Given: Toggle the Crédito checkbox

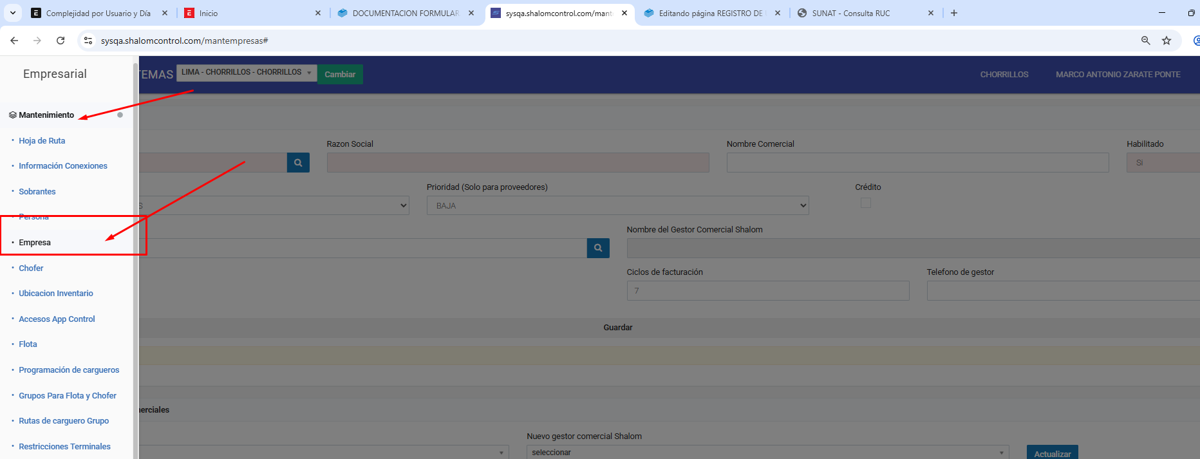Looking at the screenshot, I should pyautogui.click(x=866, y=203).
